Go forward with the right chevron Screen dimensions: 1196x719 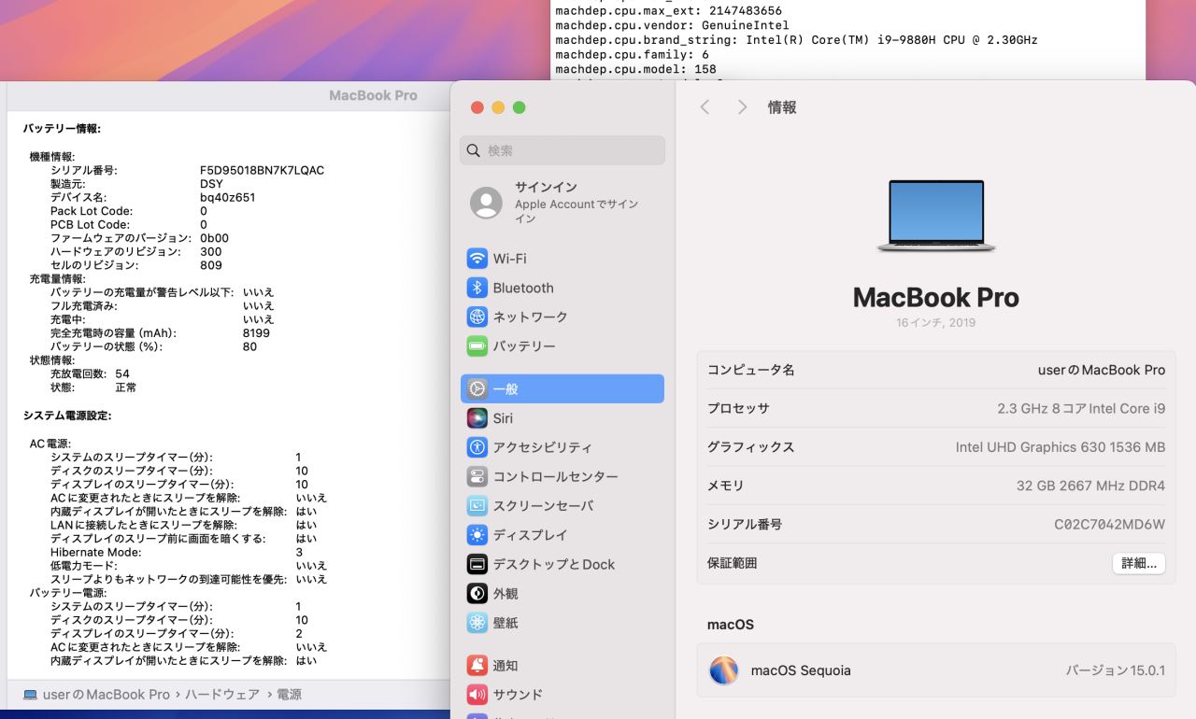(x=742, y=107)
